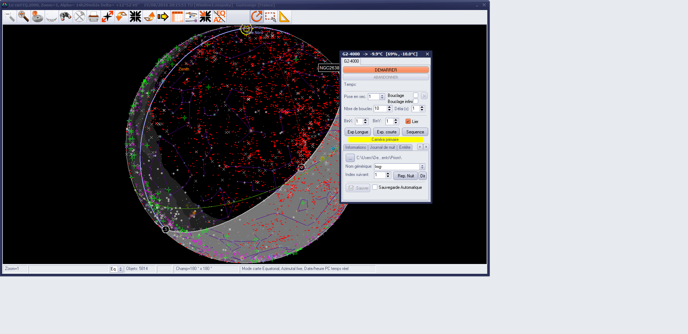The height and width of the screenshot is (334, 688).
Task: Click the Sequence button
Action: click(x=415, y=132)
